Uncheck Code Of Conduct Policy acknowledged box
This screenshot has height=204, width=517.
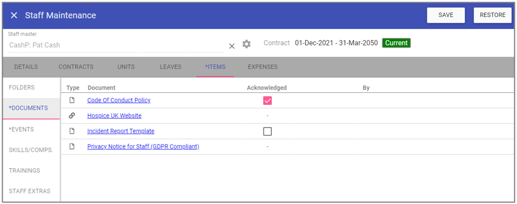[267, 101]
